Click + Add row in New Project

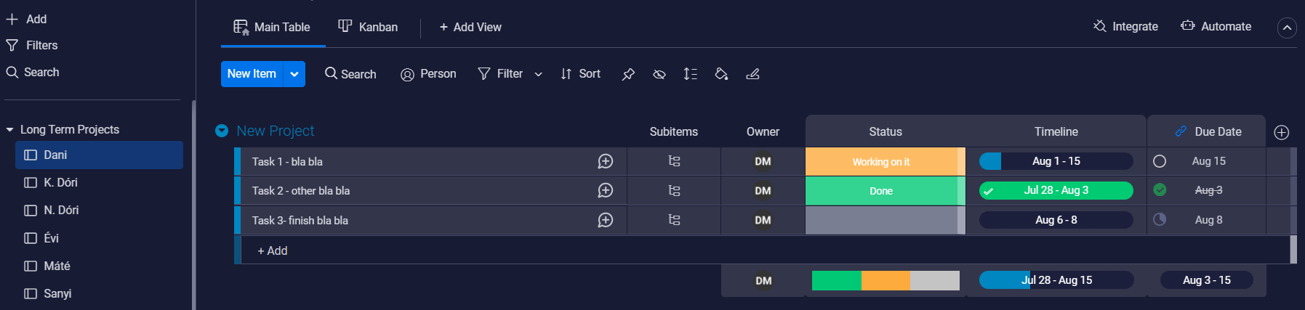coord(273,250)
